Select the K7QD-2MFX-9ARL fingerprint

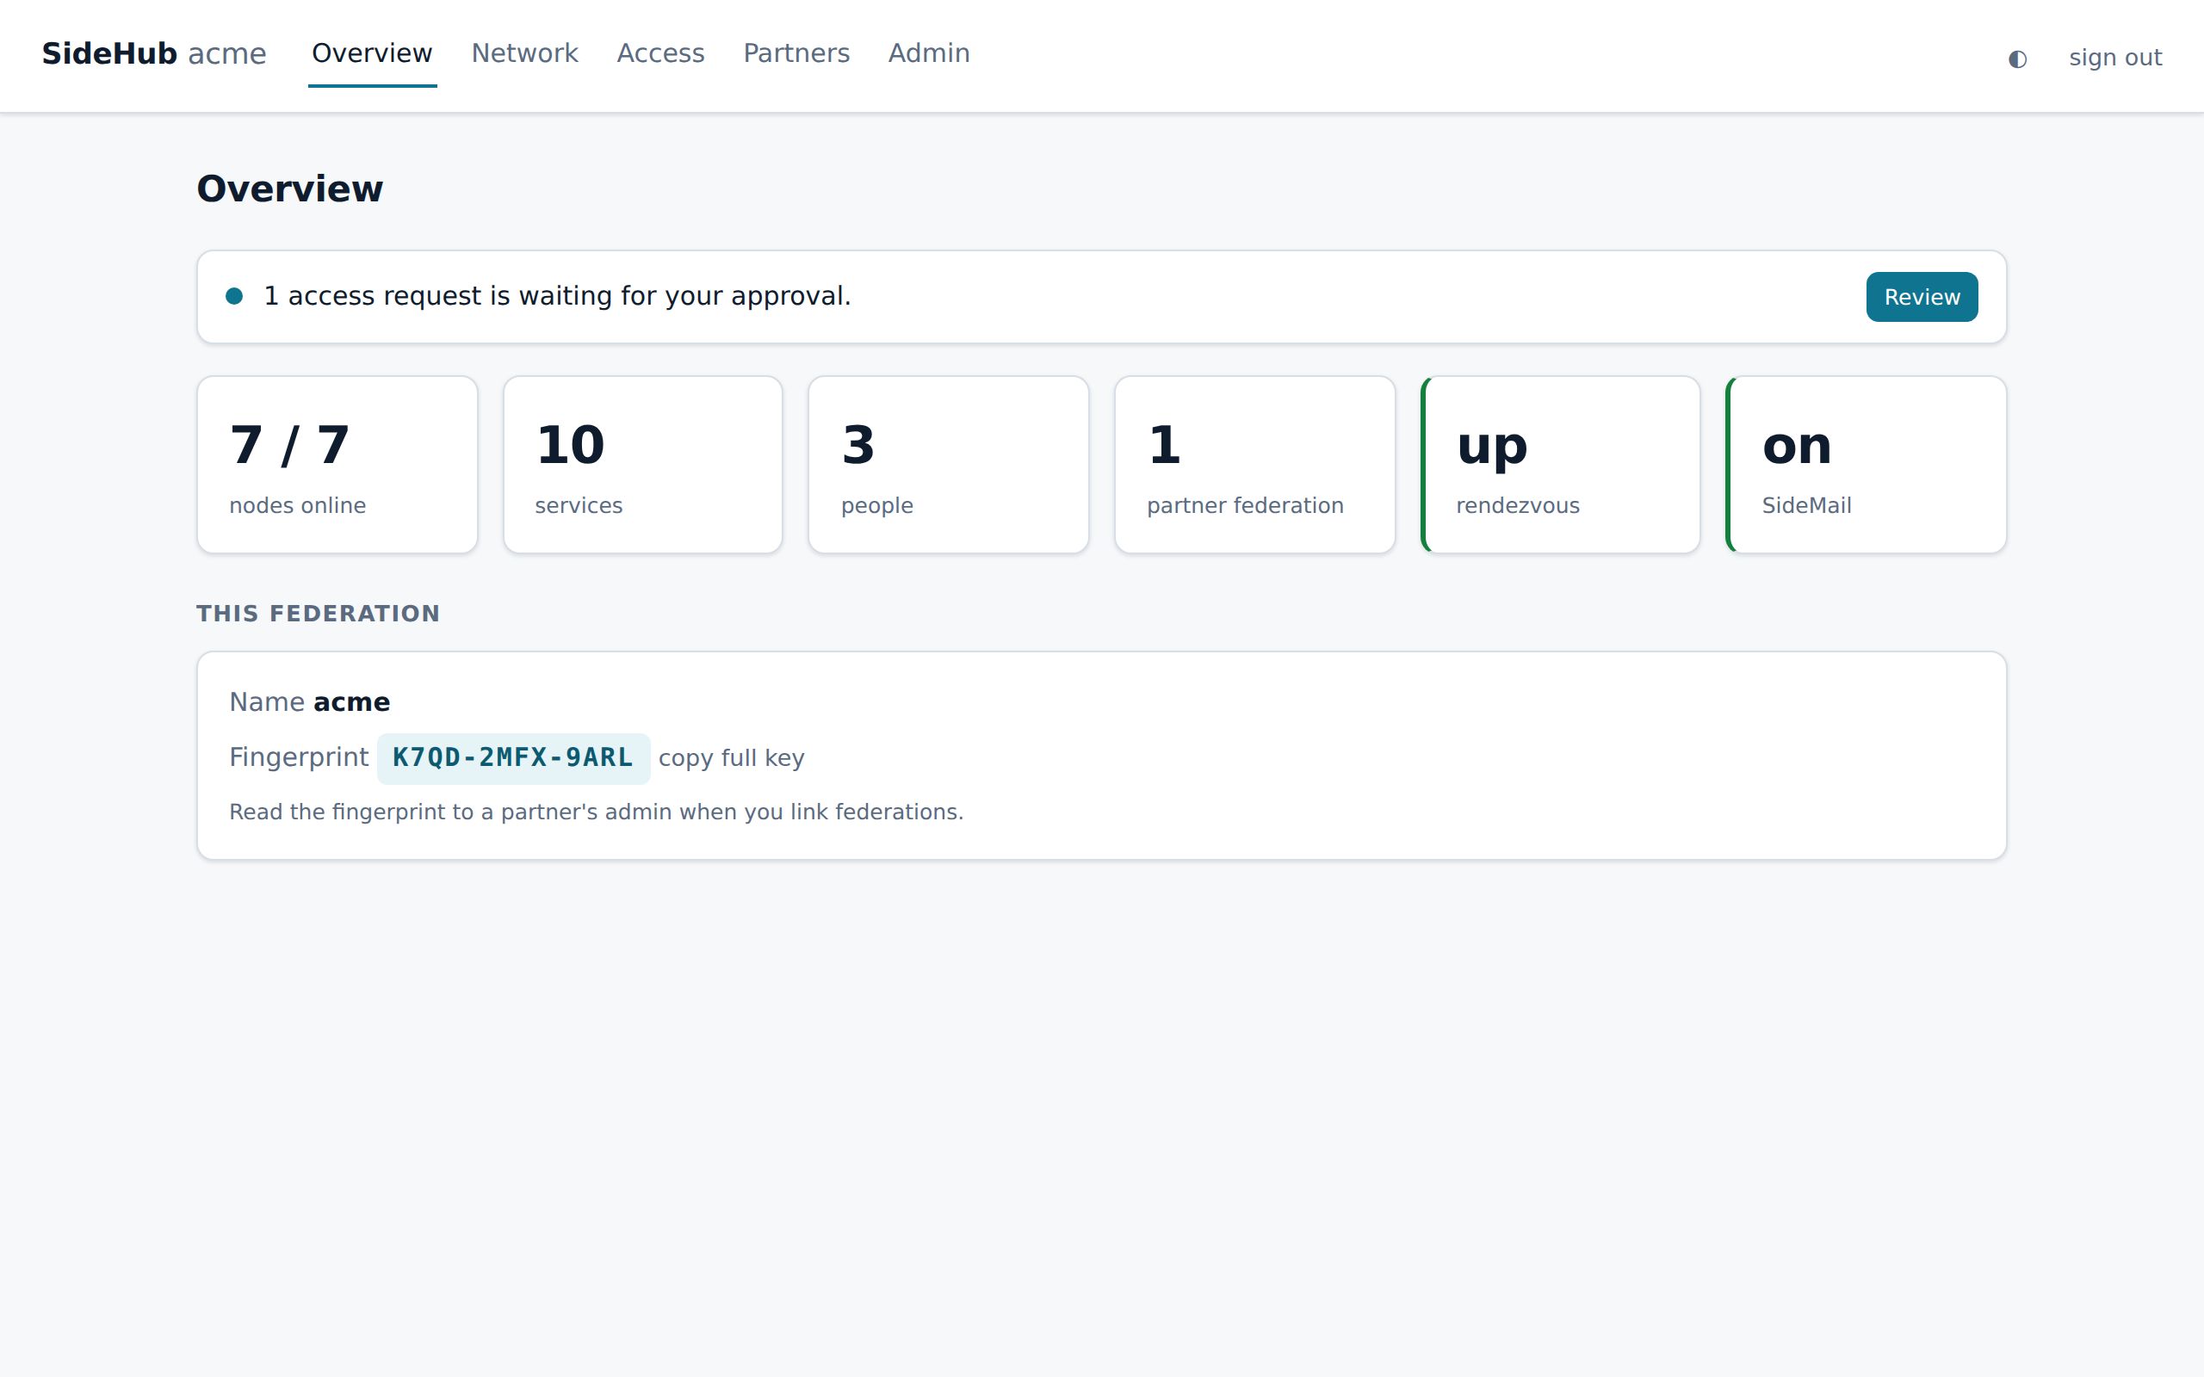[x=513, y=757]
